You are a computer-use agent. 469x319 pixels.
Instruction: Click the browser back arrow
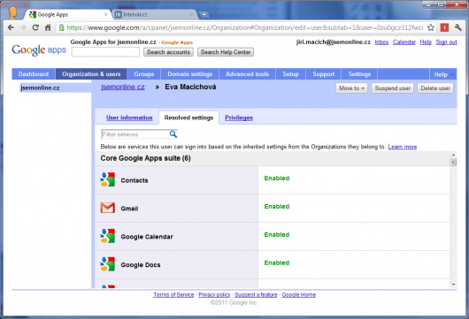pos(12,27)
